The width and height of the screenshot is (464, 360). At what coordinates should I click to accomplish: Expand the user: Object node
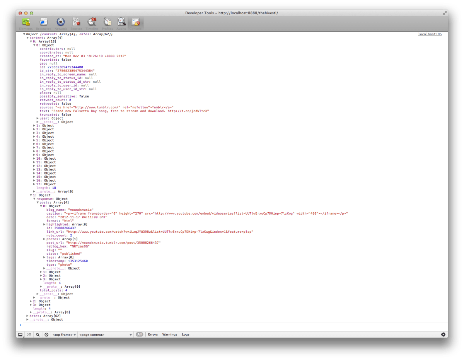coord(38,118)
